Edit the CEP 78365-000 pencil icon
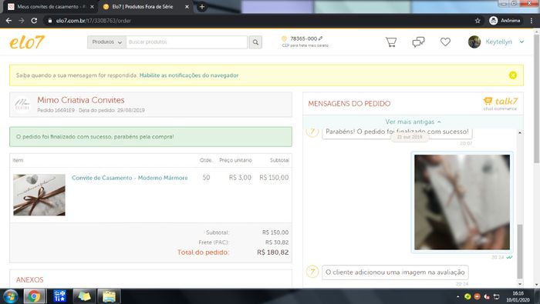The width and height of the screenshot is (540, 304). (321, 38)
